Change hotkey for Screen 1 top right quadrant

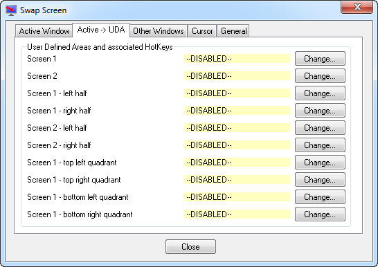320,180
